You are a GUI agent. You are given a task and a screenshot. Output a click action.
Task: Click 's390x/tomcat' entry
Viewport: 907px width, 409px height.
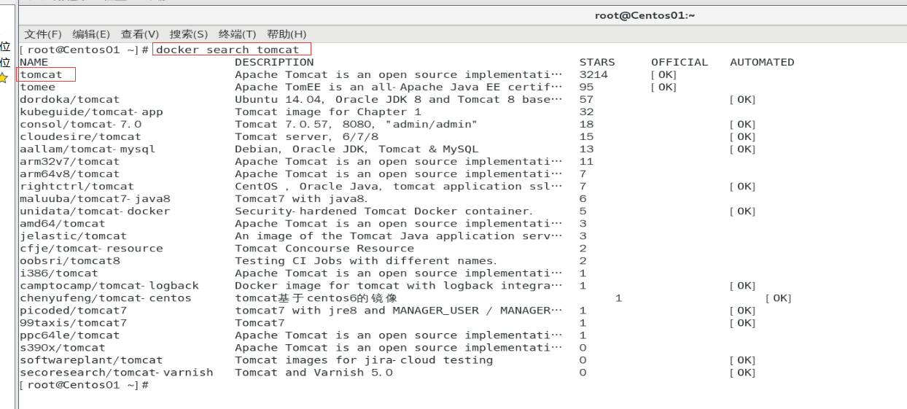coord(63,347)
